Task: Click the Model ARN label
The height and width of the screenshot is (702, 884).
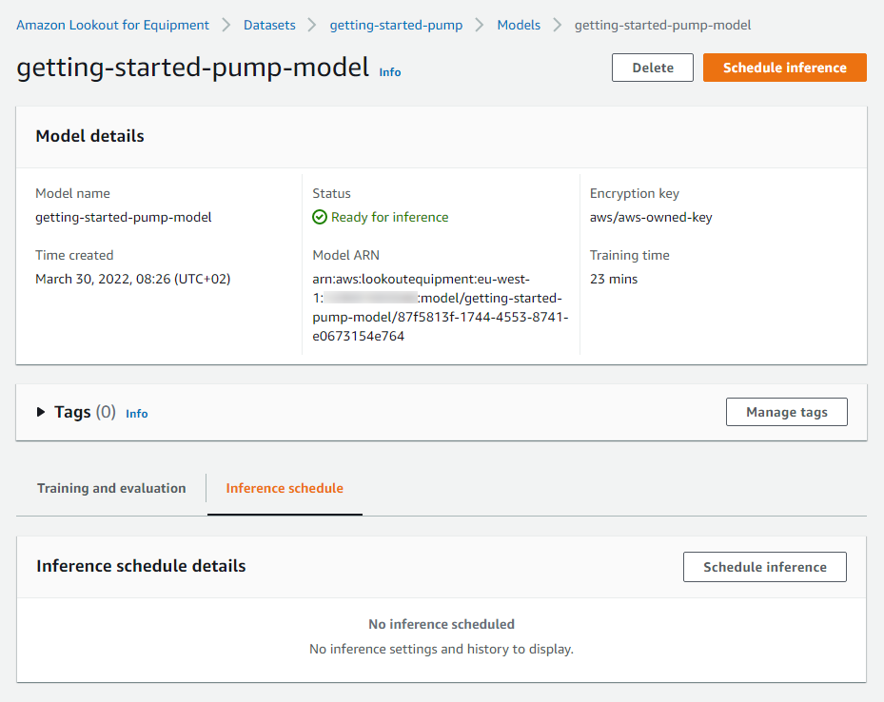Action: [346, 255]
